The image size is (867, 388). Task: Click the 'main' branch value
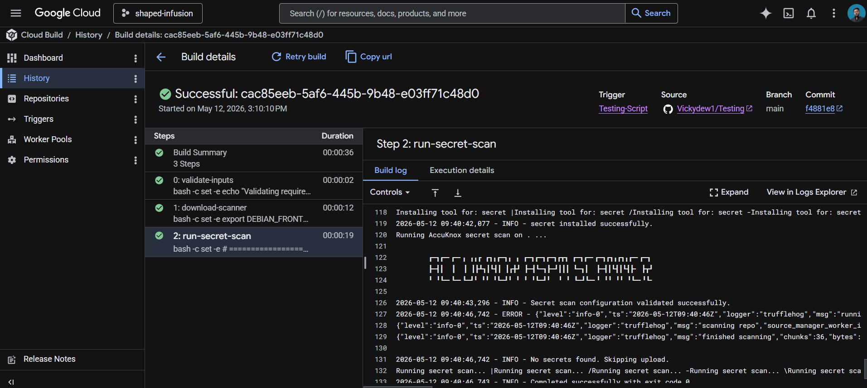775,109
